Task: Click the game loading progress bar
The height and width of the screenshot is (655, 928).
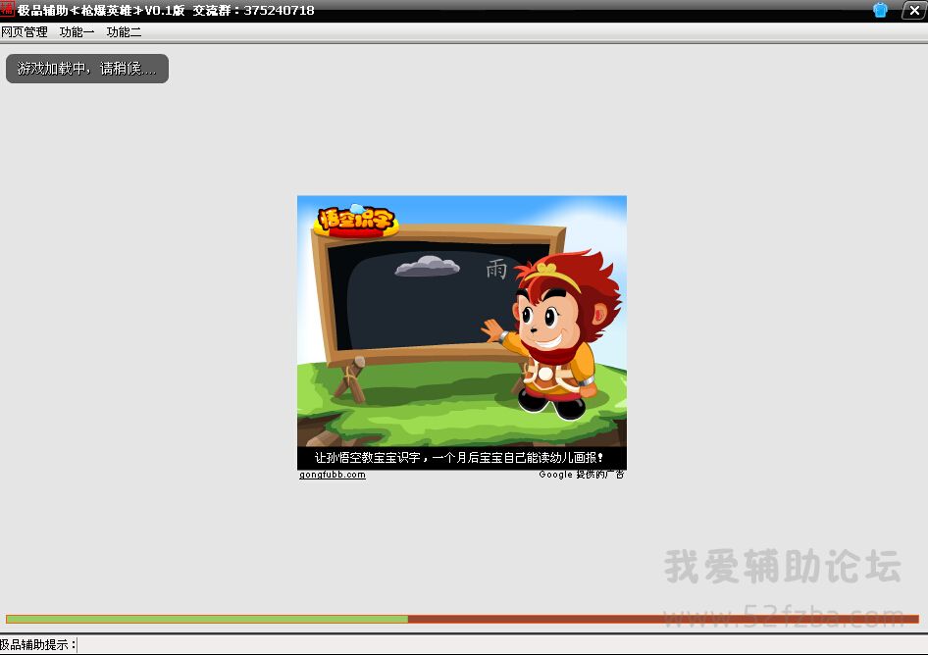Action: coord(462,619)
